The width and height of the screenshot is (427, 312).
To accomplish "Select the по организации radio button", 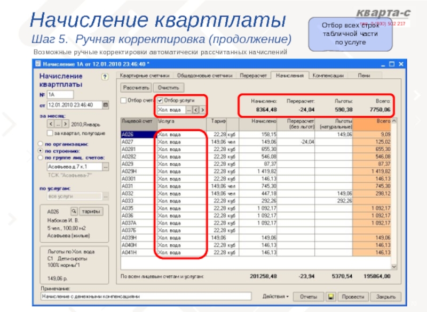I will pyautogui.click(x=41, y=144).
